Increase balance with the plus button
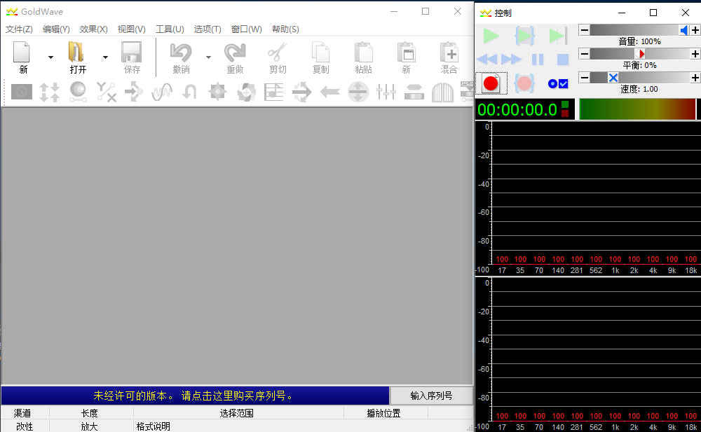Image resolution: width=701 pixels, height=432 pixels. pyautogui.click(x=695, y=54)
